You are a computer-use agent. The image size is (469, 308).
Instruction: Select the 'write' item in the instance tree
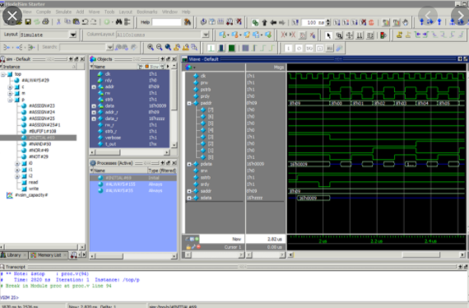click(x=34, y=189)
